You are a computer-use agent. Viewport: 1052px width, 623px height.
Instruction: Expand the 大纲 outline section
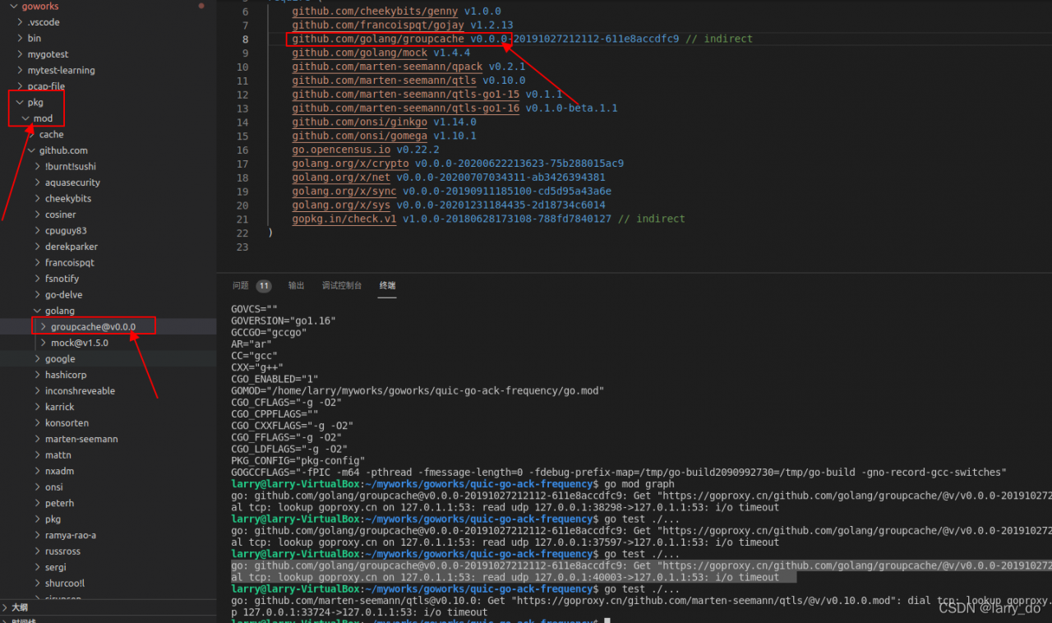pos(19,608)
